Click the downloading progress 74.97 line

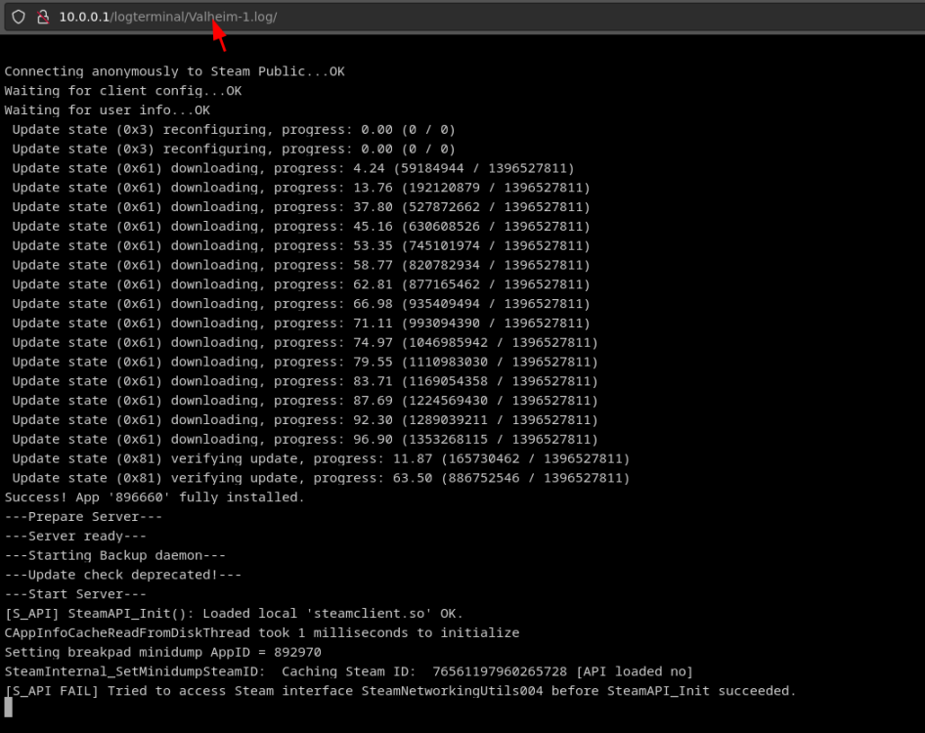[x=305, y=343]
